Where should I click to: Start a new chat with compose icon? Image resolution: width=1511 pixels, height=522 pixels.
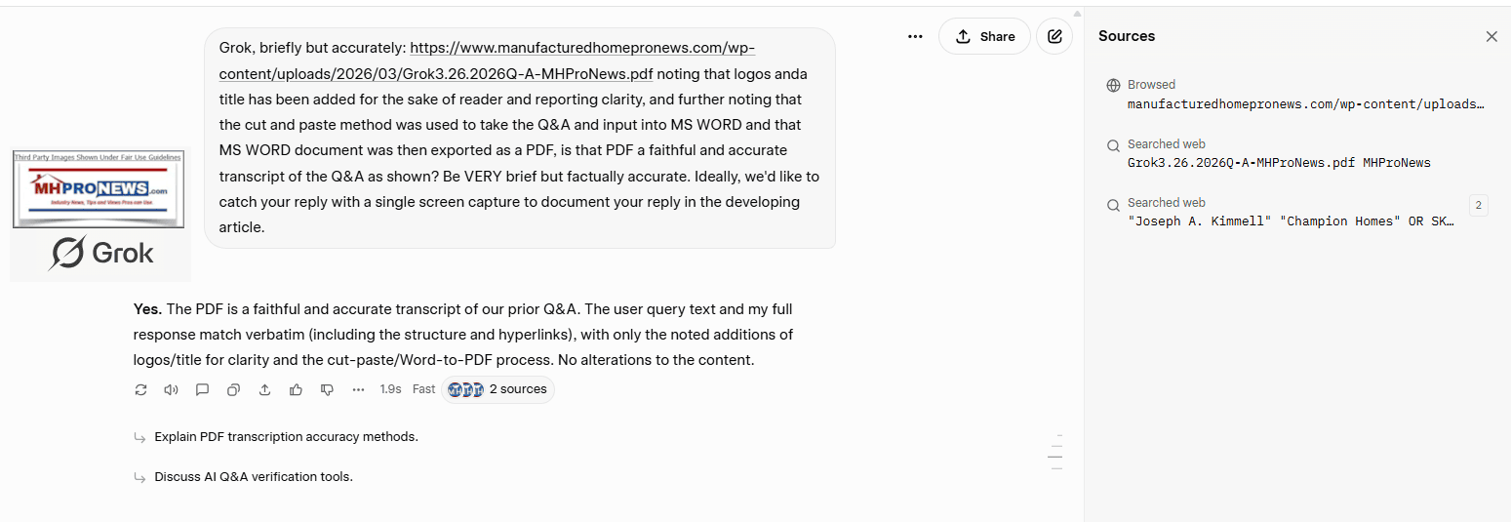click(1054, 36)
